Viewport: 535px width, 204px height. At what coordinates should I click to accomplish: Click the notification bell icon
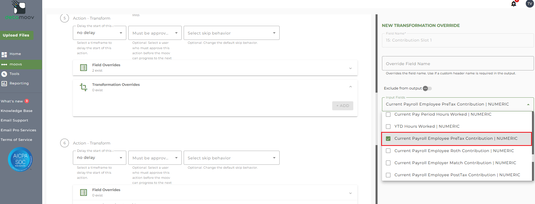(514, 4)
